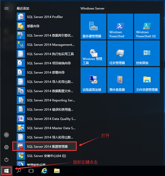
Task: Open SQL Server 安装中心(64 位) icon
Action: point(21,156)
